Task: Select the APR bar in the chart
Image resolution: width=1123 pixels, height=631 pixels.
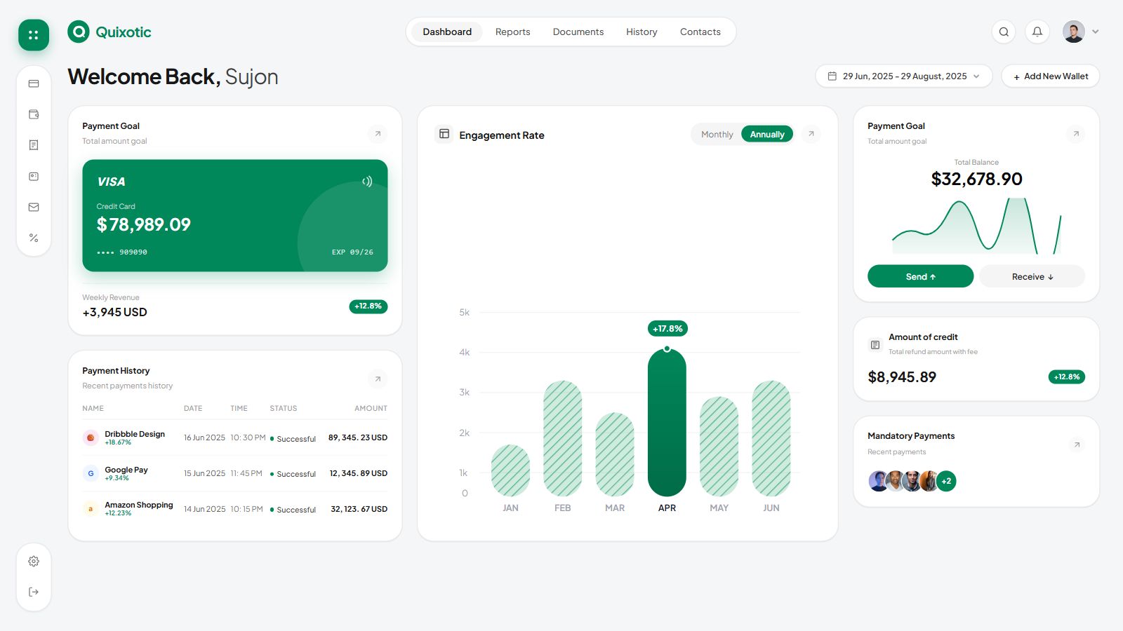Action: [667, 422]
